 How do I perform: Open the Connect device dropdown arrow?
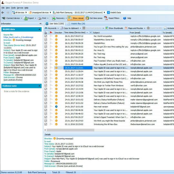point(21,18)
